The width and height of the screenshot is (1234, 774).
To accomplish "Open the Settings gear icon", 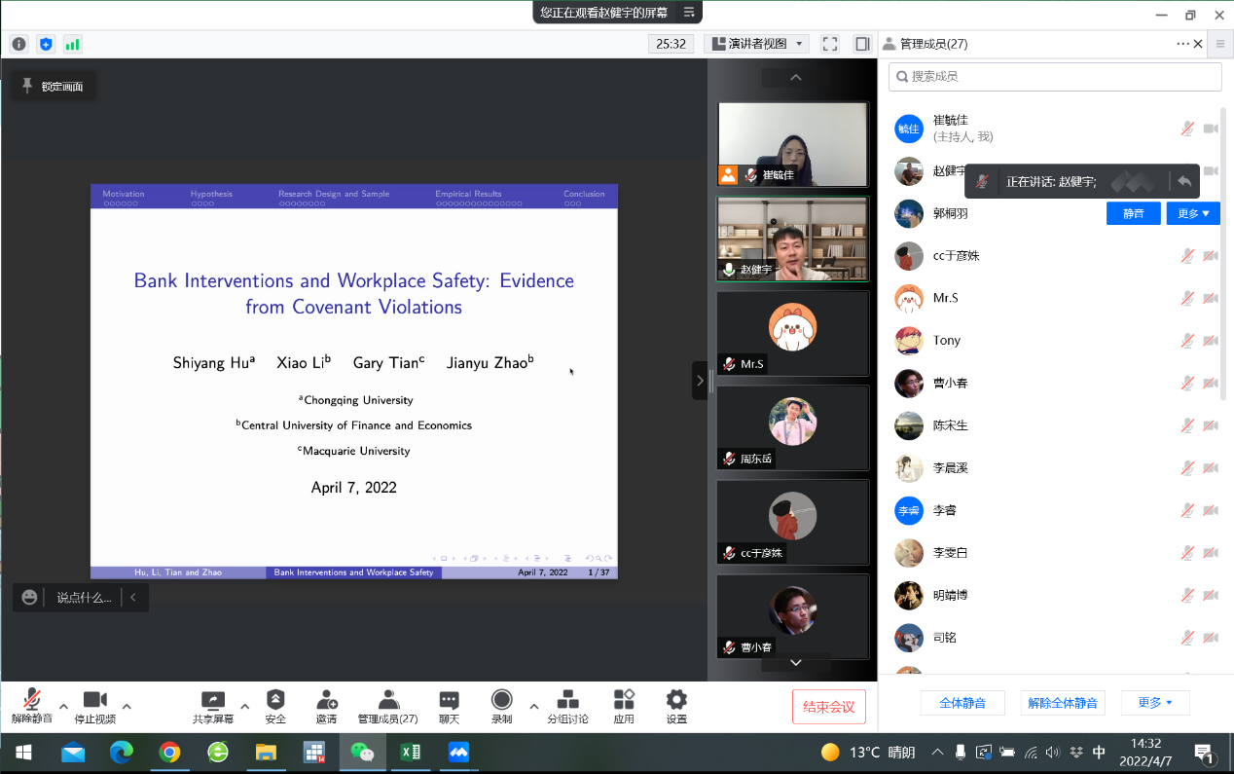I will coord(676,700).
